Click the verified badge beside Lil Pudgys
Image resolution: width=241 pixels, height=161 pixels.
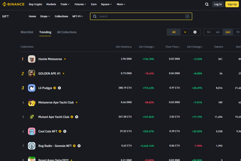55,88
